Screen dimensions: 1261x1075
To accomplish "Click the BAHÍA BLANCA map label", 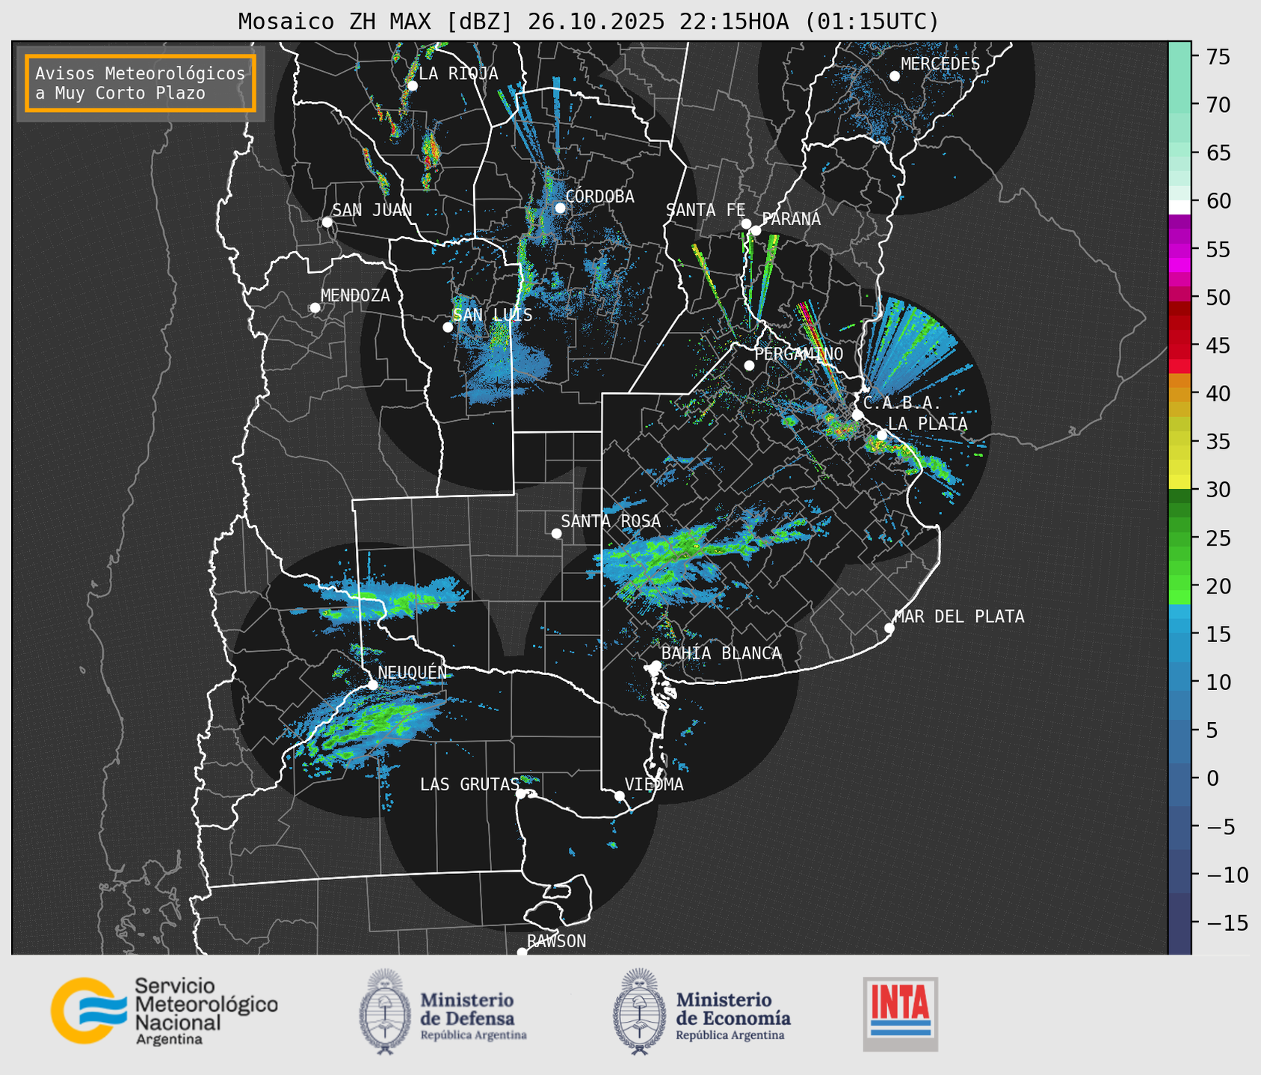I will point(721,653).
